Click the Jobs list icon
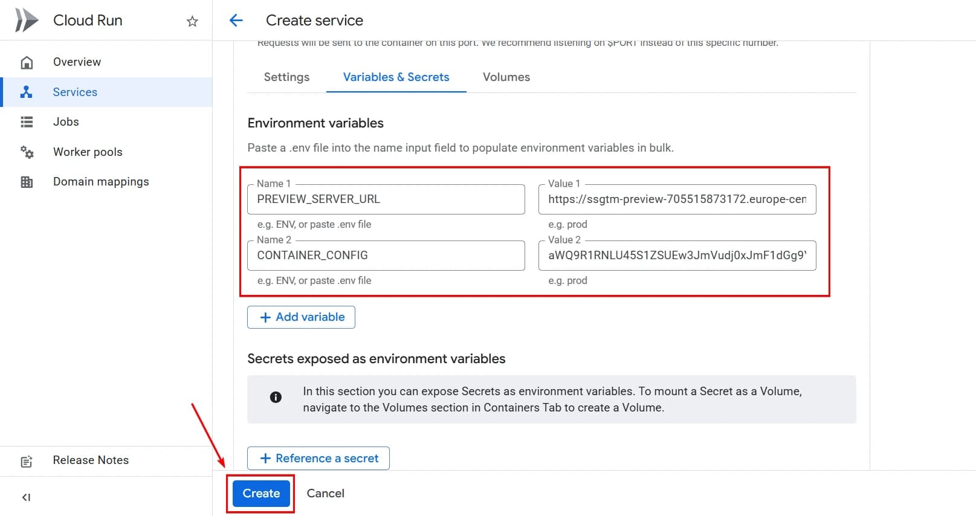Viewport: 976px width, 516px height. pos(27,122)
